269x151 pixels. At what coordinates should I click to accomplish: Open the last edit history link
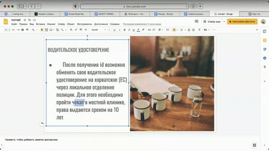[x=142, y=24]
